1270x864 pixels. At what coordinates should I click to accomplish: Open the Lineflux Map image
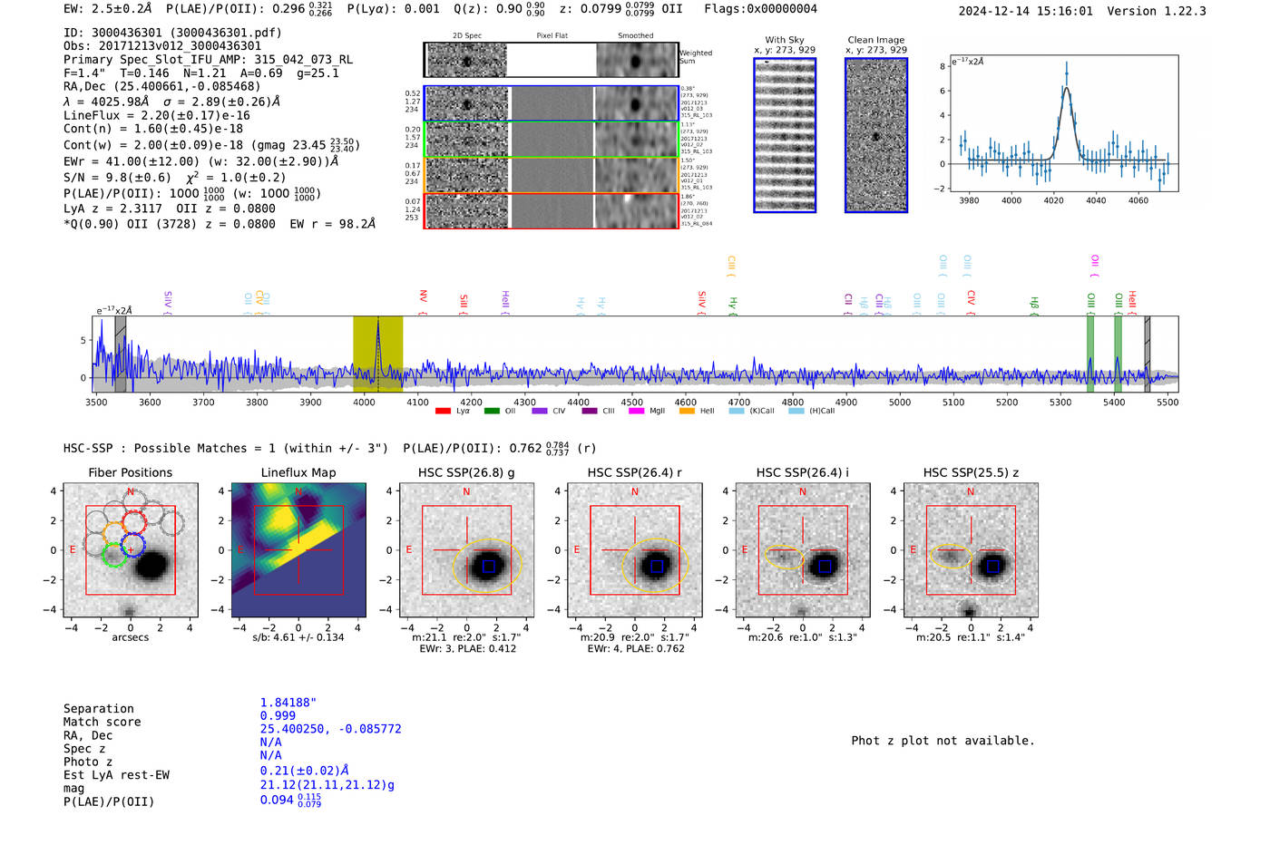[x=298, y=550]
